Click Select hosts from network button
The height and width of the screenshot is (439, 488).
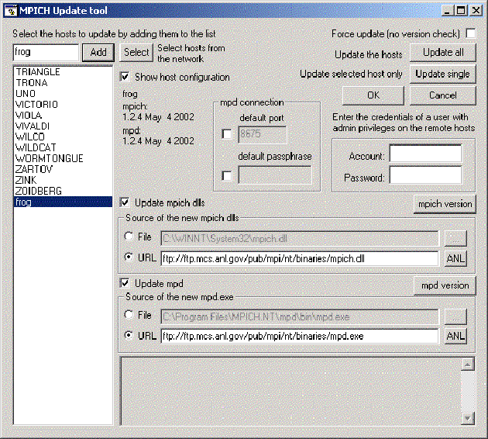tap(136, 52)
